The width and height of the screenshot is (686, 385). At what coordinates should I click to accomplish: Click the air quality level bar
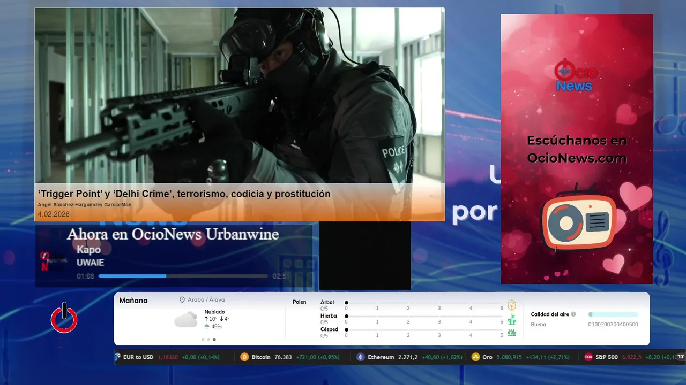(x=613, y=314)
